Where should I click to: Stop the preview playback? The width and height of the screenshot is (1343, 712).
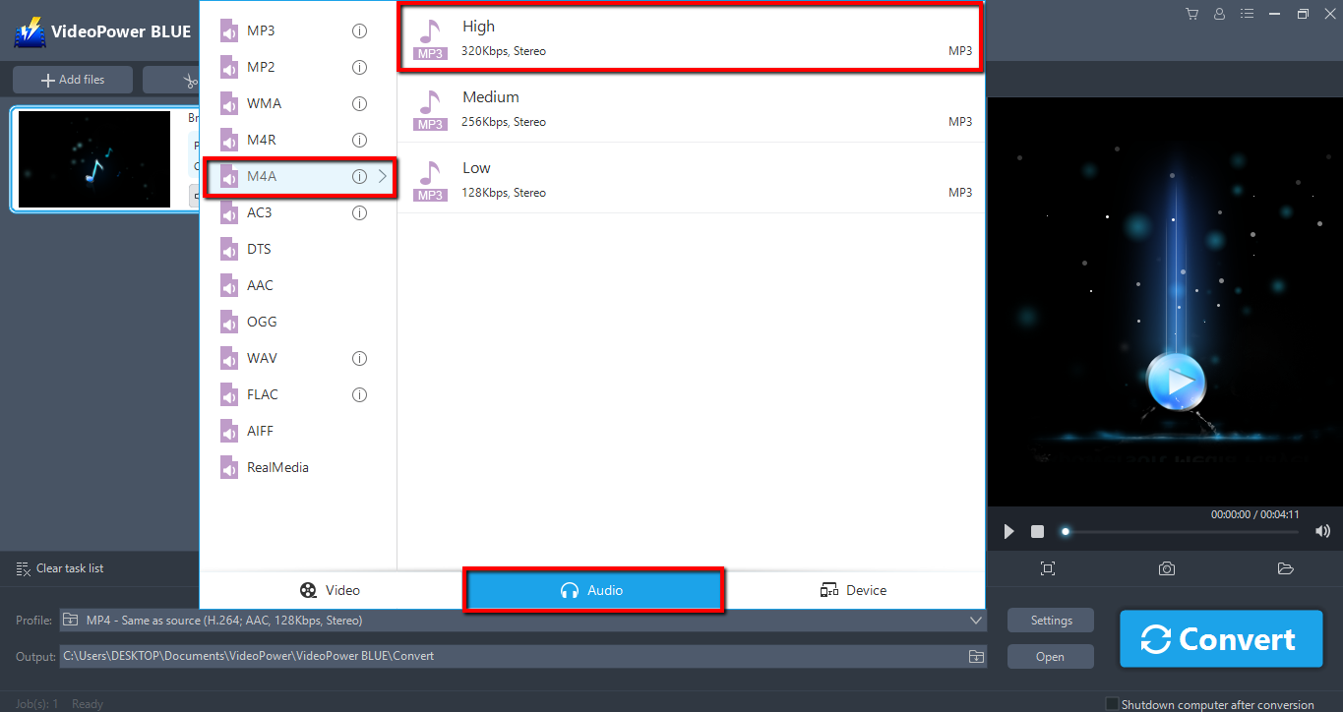click(1037, 531)
